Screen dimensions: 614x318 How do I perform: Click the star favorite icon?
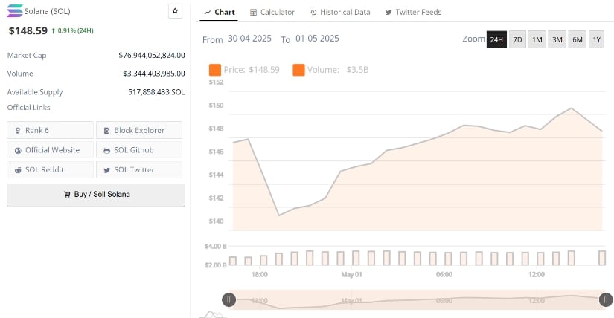[x=175, y=11]
